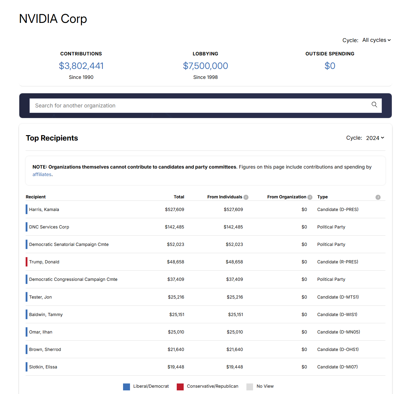The image size is (396, 394).
Task: Click Democratic Congressional Cmte's Total $37,409
Action: tap(176, 279)
